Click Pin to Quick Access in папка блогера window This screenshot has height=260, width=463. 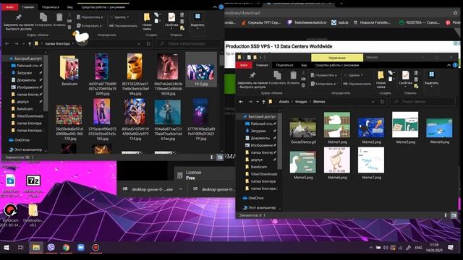tap(18, 22)
